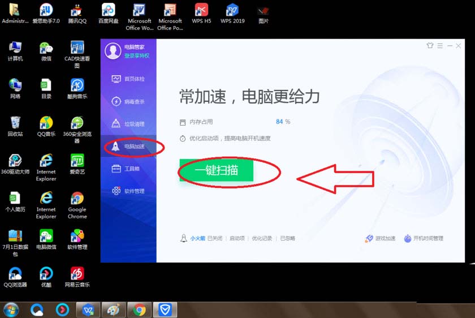Click the 84 % memory value
This screenshot has width=475, height=318.
click(x=283, y=122)
